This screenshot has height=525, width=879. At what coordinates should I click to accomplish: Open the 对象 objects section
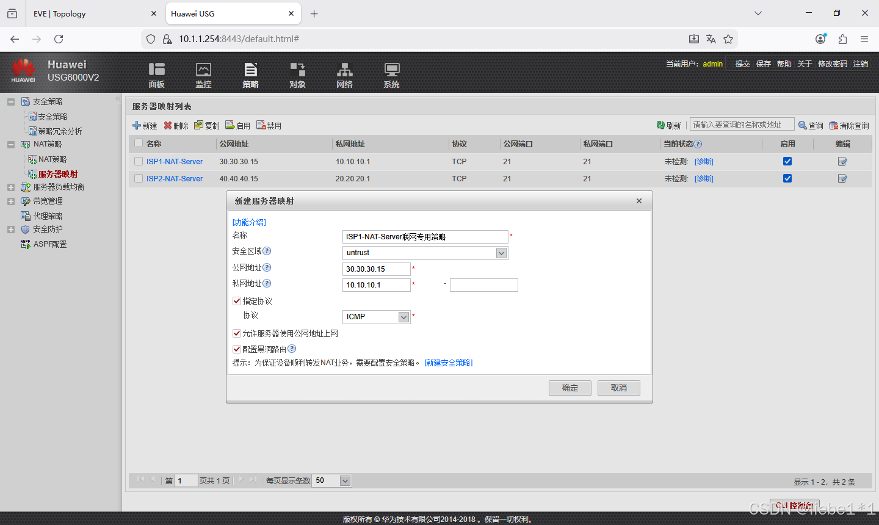point(297,73)
